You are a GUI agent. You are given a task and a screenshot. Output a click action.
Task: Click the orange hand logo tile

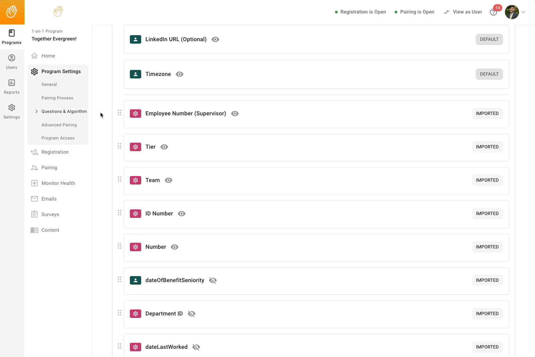[x=12, y=12]
